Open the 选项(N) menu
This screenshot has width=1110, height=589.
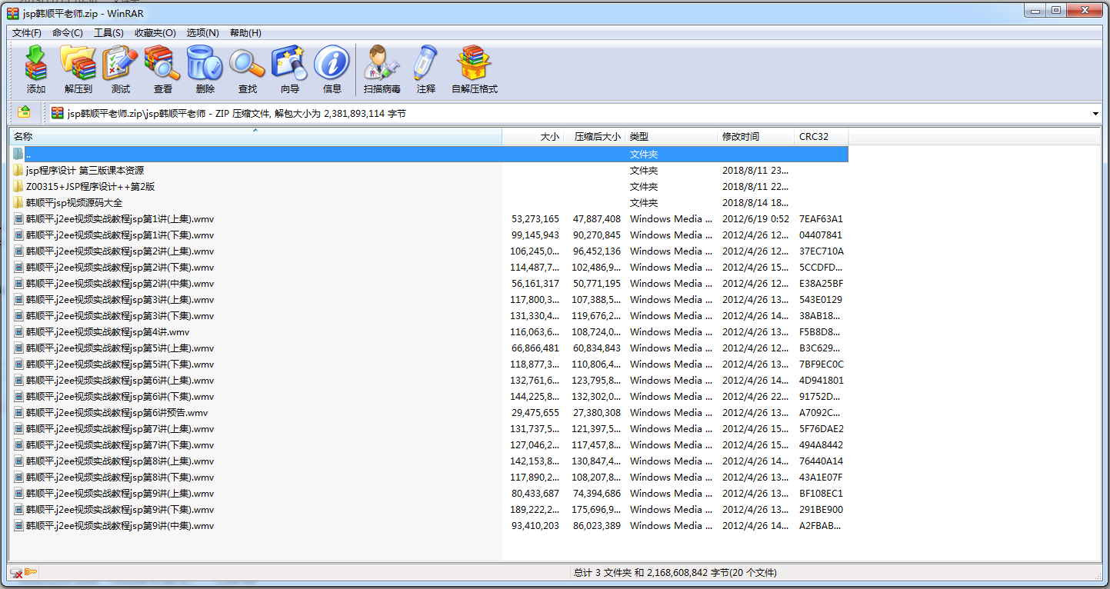click(202, 33)
